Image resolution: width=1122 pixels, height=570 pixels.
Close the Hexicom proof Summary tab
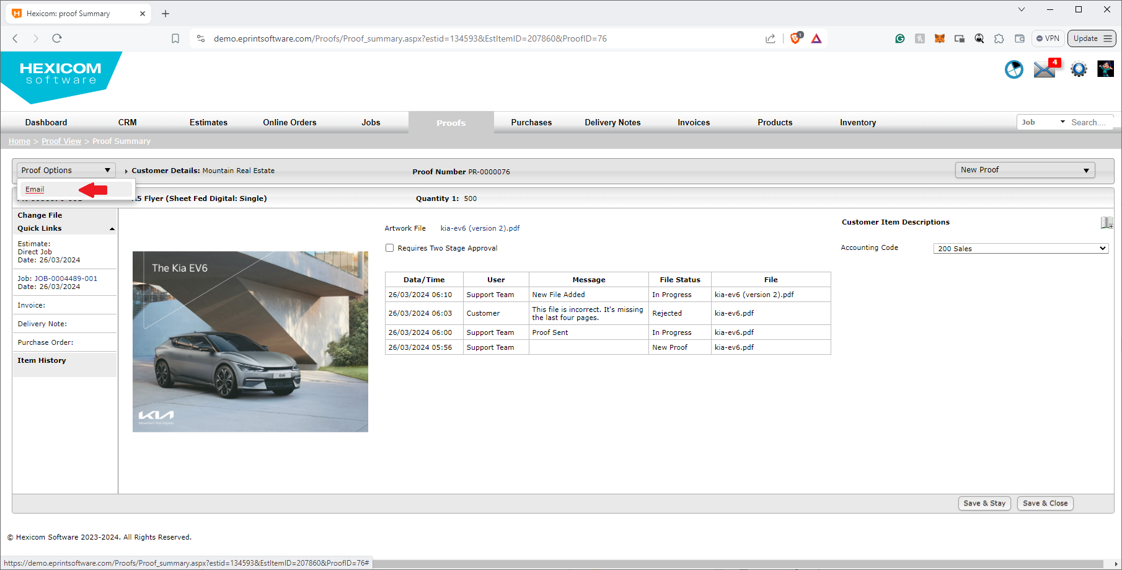(x=143, y=13)
